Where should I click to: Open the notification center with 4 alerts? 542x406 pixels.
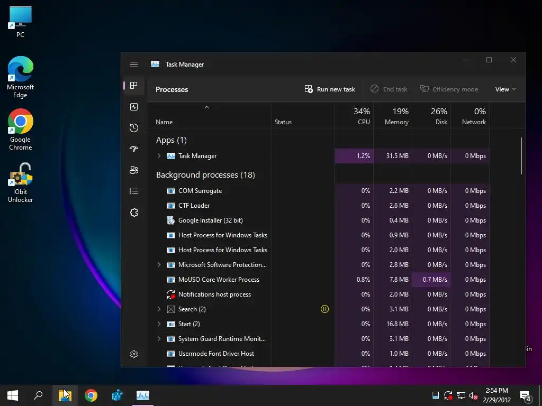tap(526, 396)
